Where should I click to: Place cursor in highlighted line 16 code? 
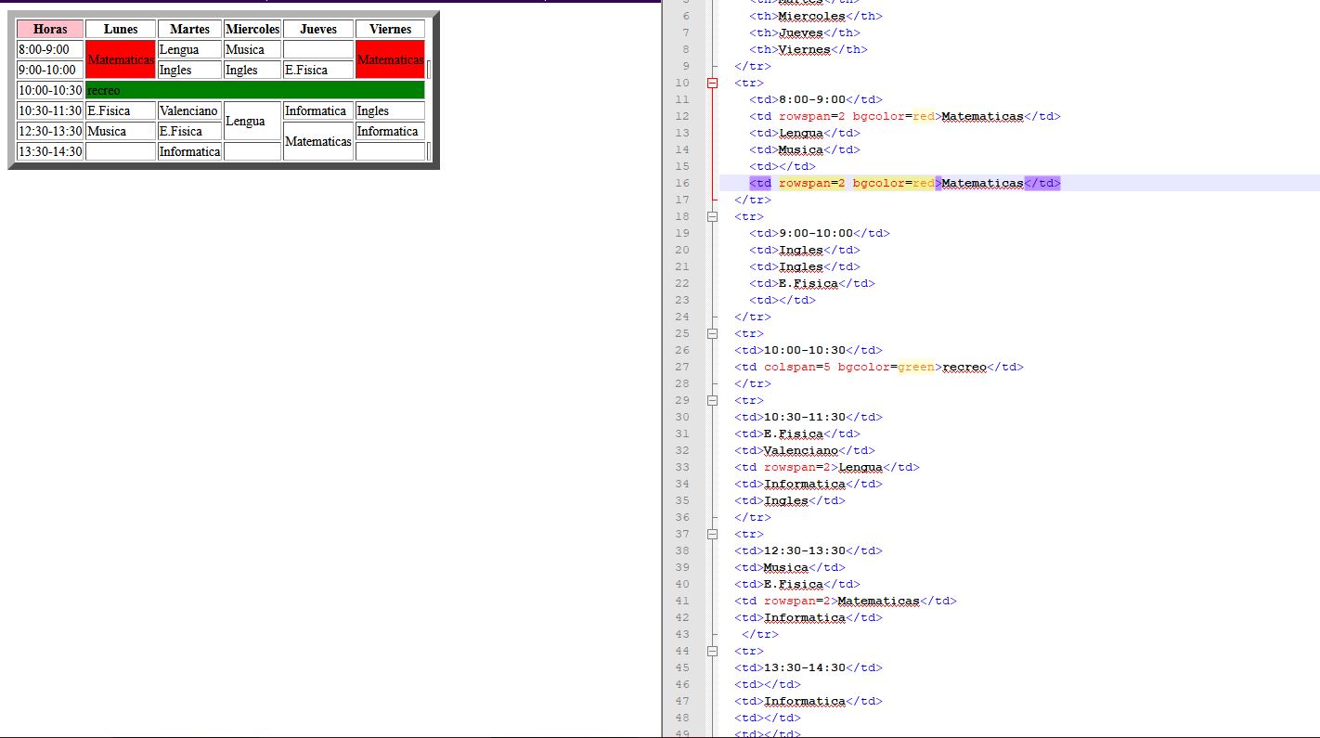pyautogui.click(x=904, y=183)
